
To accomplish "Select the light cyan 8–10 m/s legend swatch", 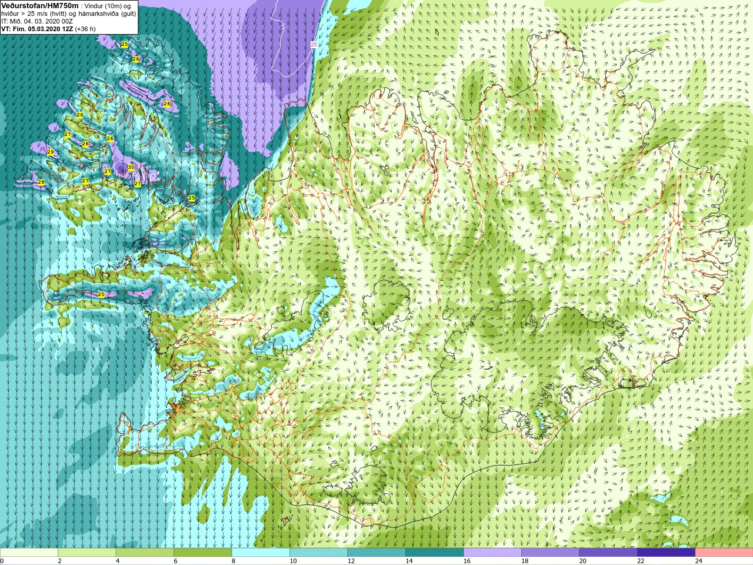I will click(x=261, y=553).
